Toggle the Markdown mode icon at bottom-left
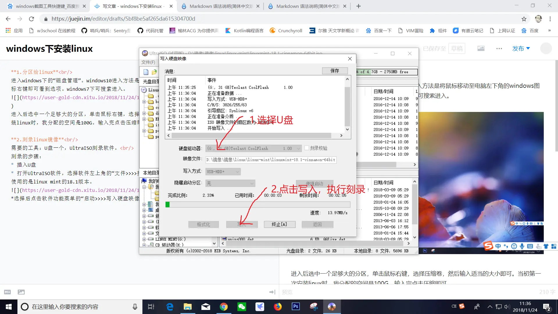558x314 pixels. [x=8, y=292]
